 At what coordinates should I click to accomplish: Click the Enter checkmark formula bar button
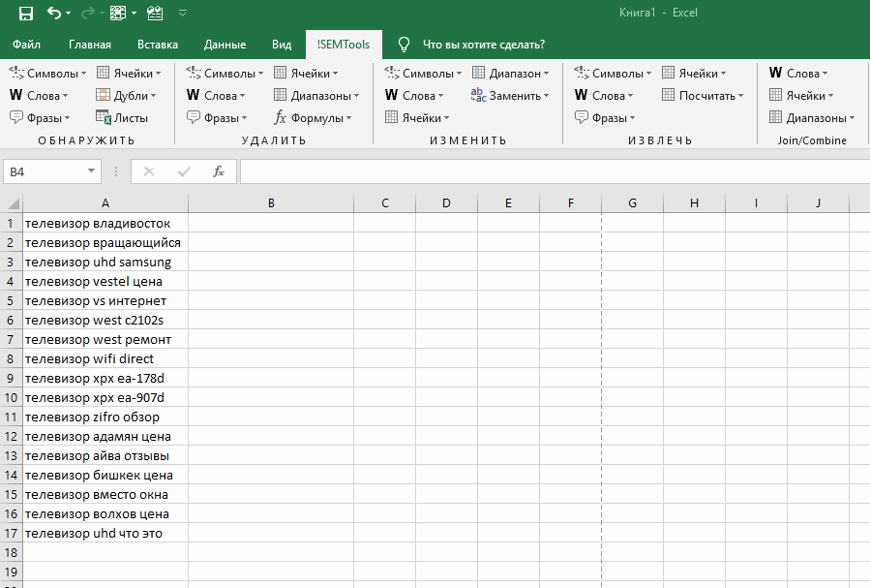[x=184, y=171]
